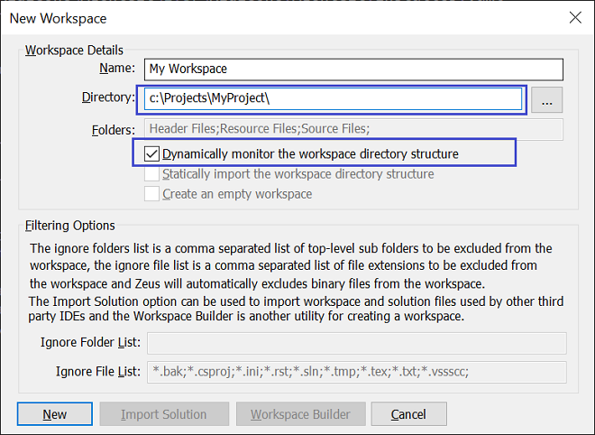
Task: Click the New button
Action: tap(55, 414)
